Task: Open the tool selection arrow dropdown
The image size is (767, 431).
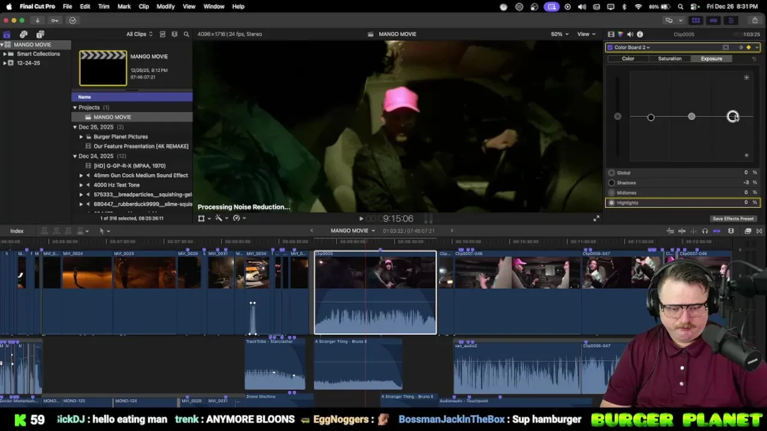Action: [x=104, y=231]
